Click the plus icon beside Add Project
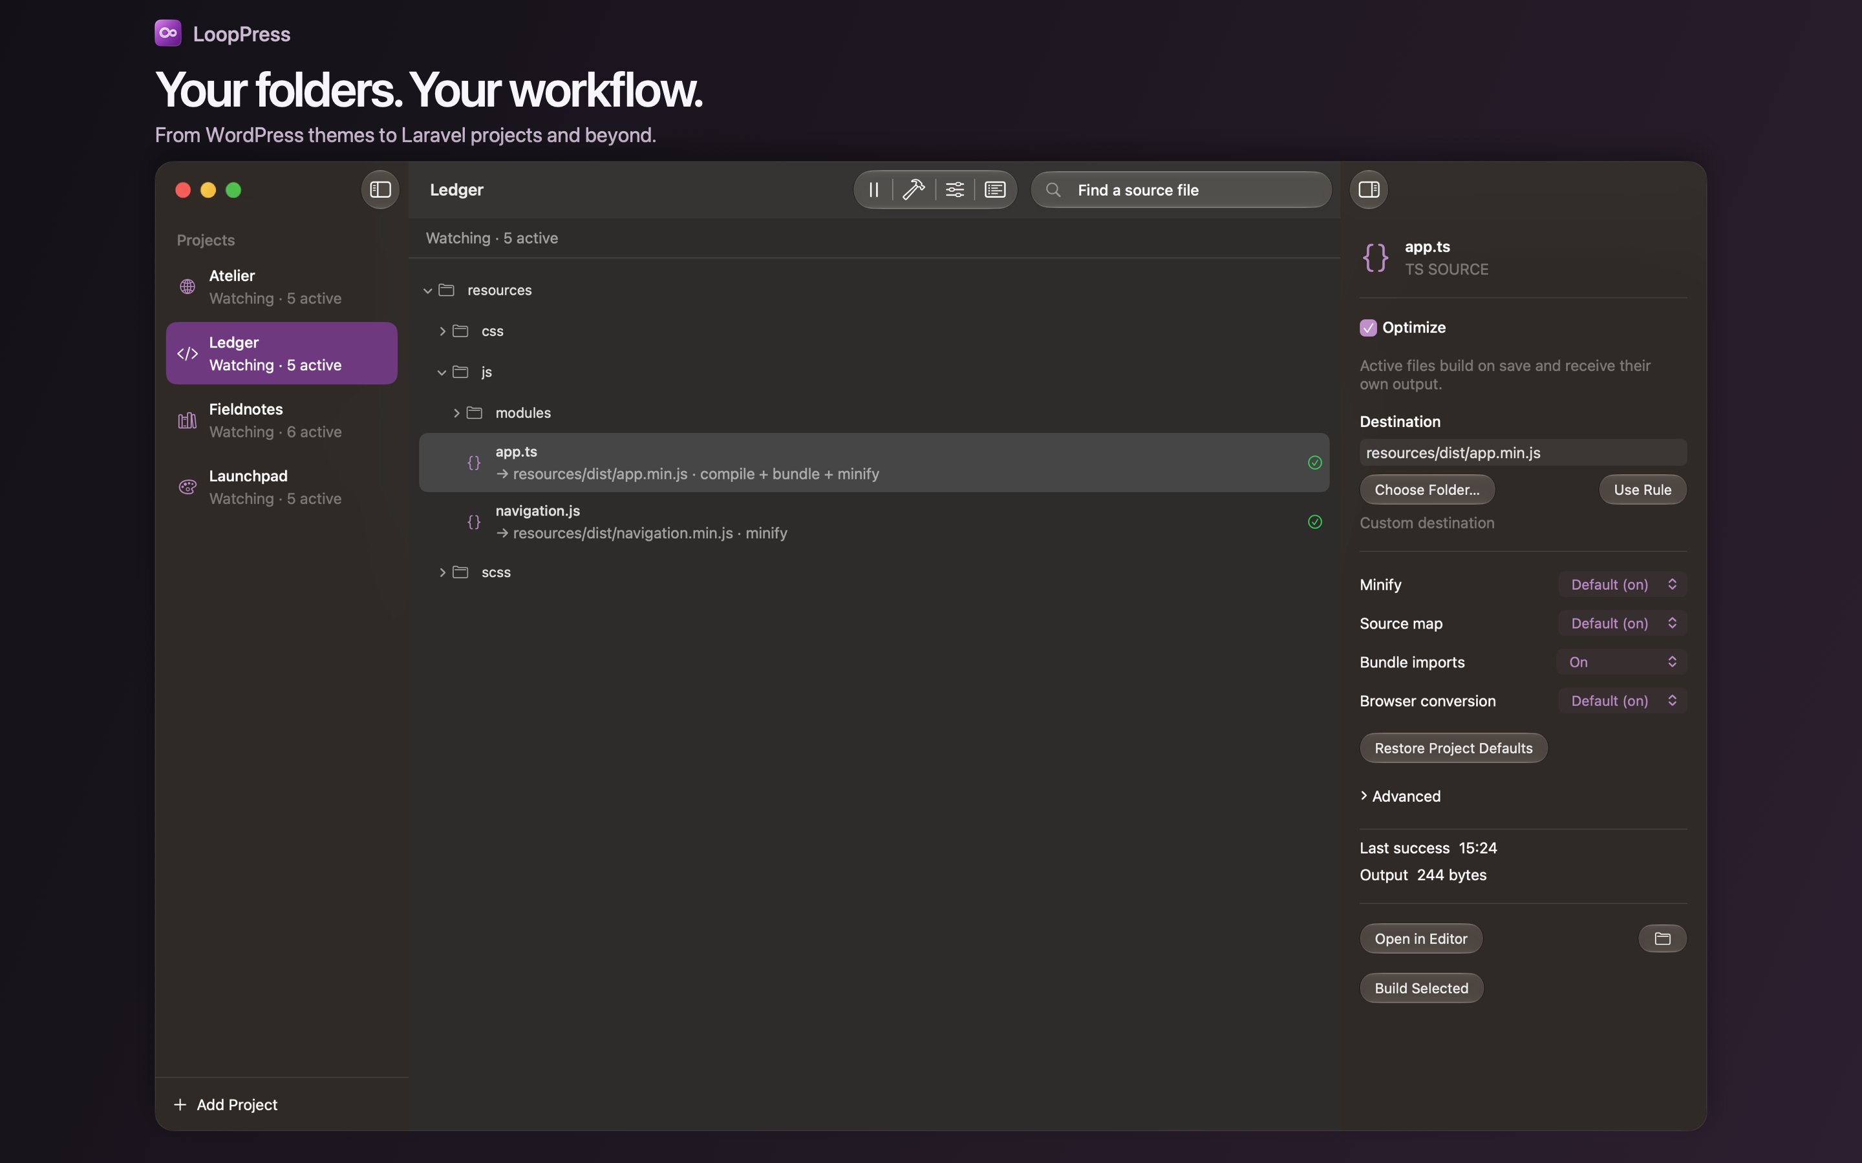The height and width of the screenshot is (1163, 1862). 180,1105
